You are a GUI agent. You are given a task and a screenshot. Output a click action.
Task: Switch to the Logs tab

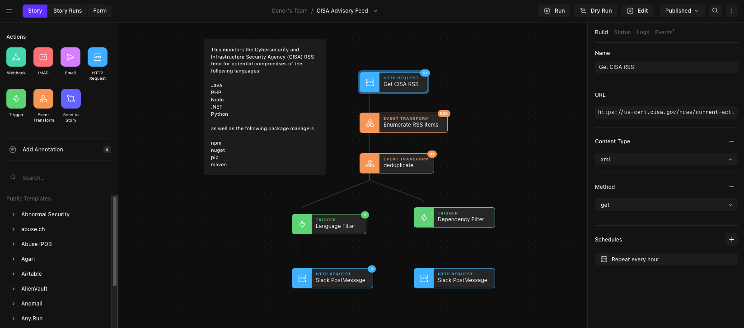[643, 32]
